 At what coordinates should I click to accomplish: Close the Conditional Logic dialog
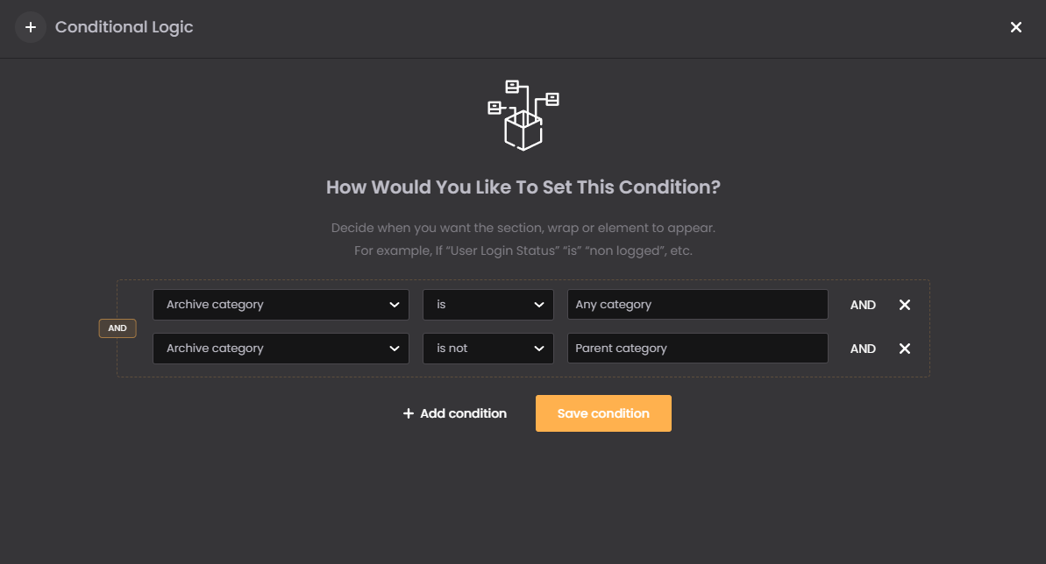coord(1016,27)
